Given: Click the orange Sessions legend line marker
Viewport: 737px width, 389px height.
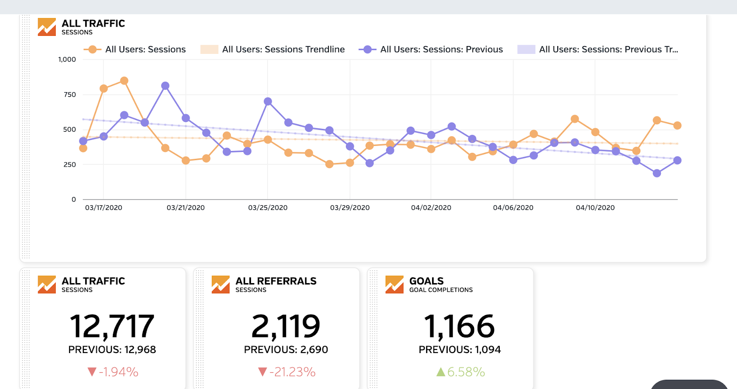Looking at the screenshot, I should tap(92, 49).
